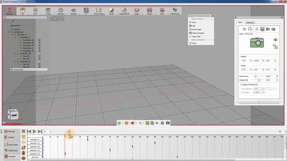The width and height of the screenshot is (287, 161).
Task: Click the UV checkerboard icon
Action: point(86,10)
